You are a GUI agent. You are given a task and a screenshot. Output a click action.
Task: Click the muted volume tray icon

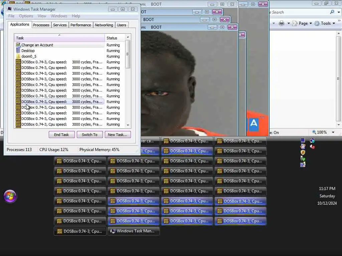click(x=312, y=147)
